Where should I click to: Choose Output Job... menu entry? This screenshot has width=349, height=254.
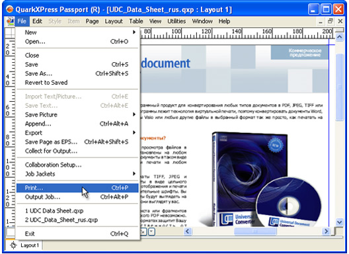click(77, 197)
